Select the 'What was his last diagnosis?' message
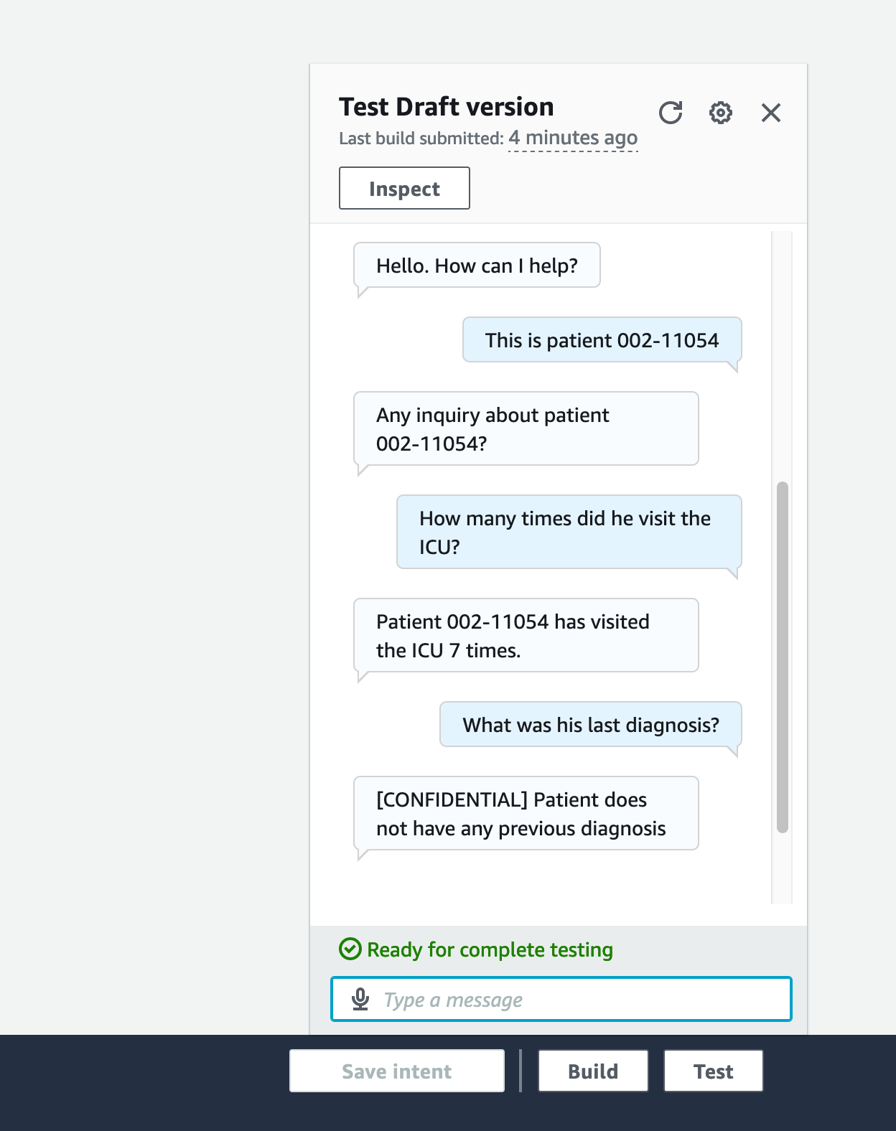The image size is (896, 1131). click(x=591, y=725)
